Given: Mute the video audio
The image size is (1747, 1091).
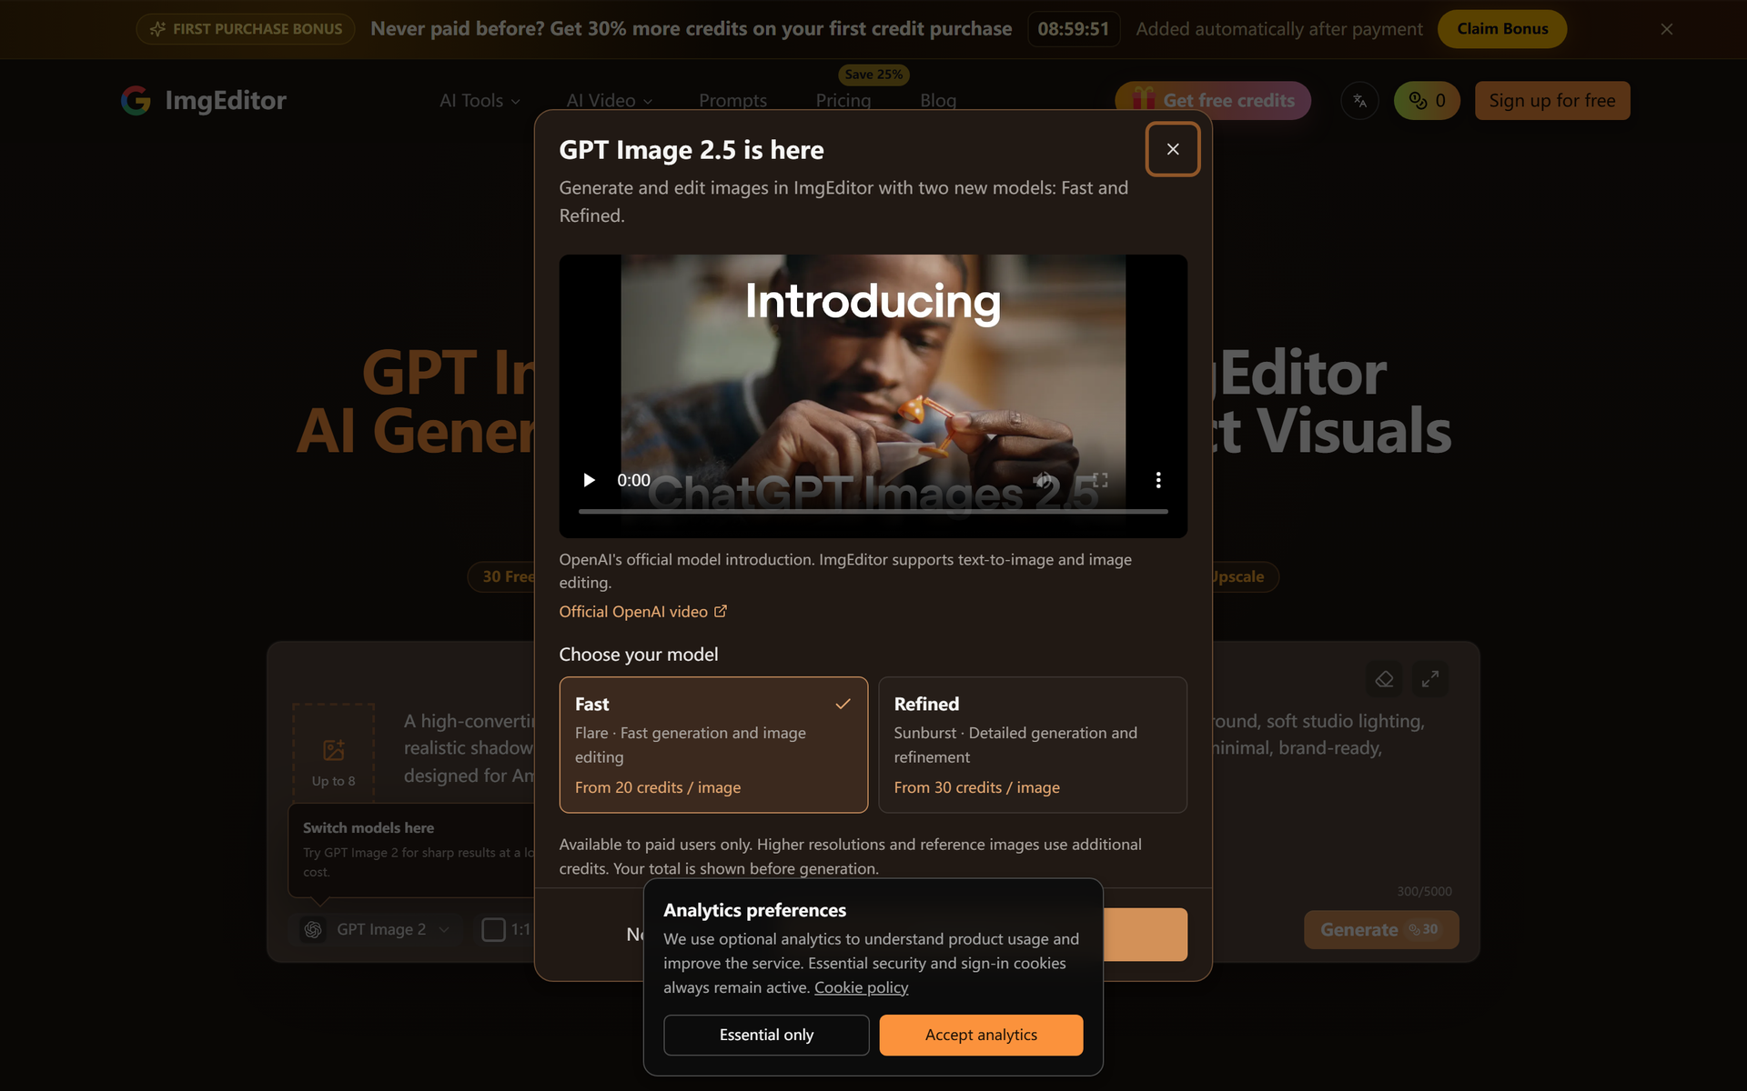Looking at the screenshot, I should 1043,480.
